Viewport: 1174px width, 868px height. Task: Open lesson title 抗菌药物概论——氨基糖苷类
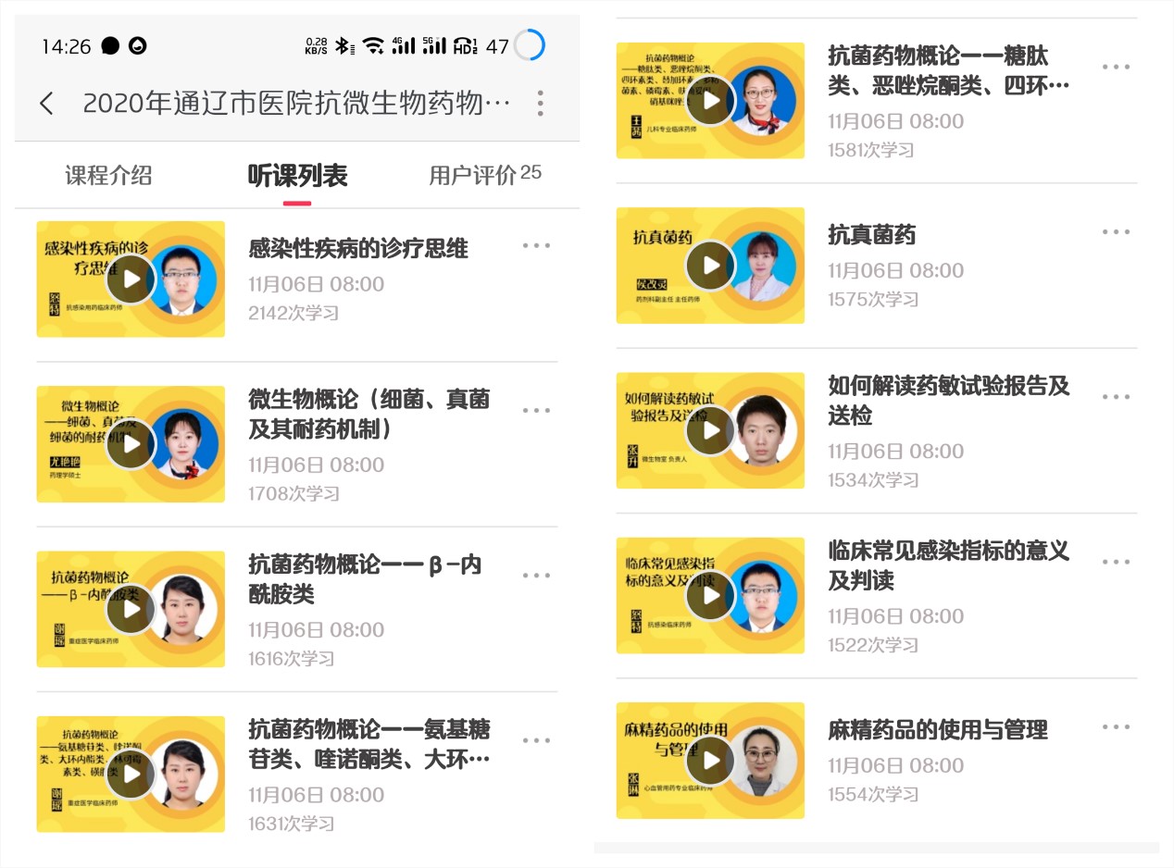pyautogui.click(x=369, y=744)
